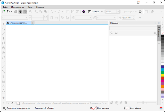Open the Запуск launch dropdown
The height and width of the screenshot is (112, 165).
tap(102, 12)
